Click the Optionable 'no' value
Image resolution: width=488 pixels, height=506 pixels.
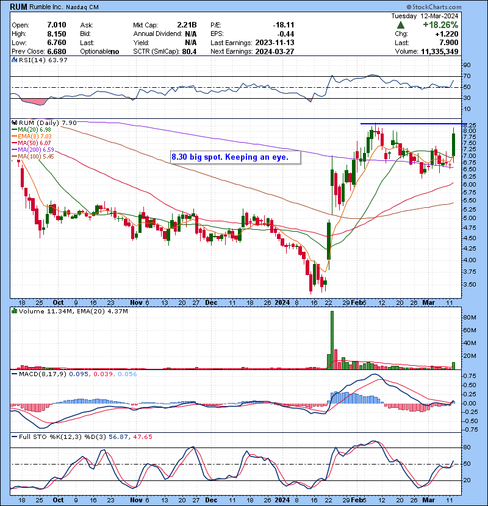115,52
